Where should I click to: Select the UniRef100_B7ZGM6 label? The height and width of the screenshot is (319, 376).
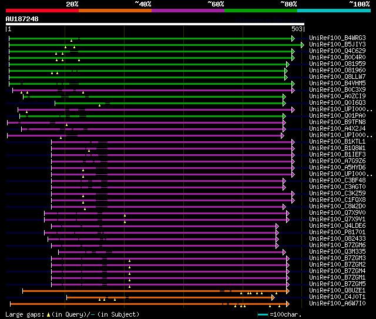(337, 245)
